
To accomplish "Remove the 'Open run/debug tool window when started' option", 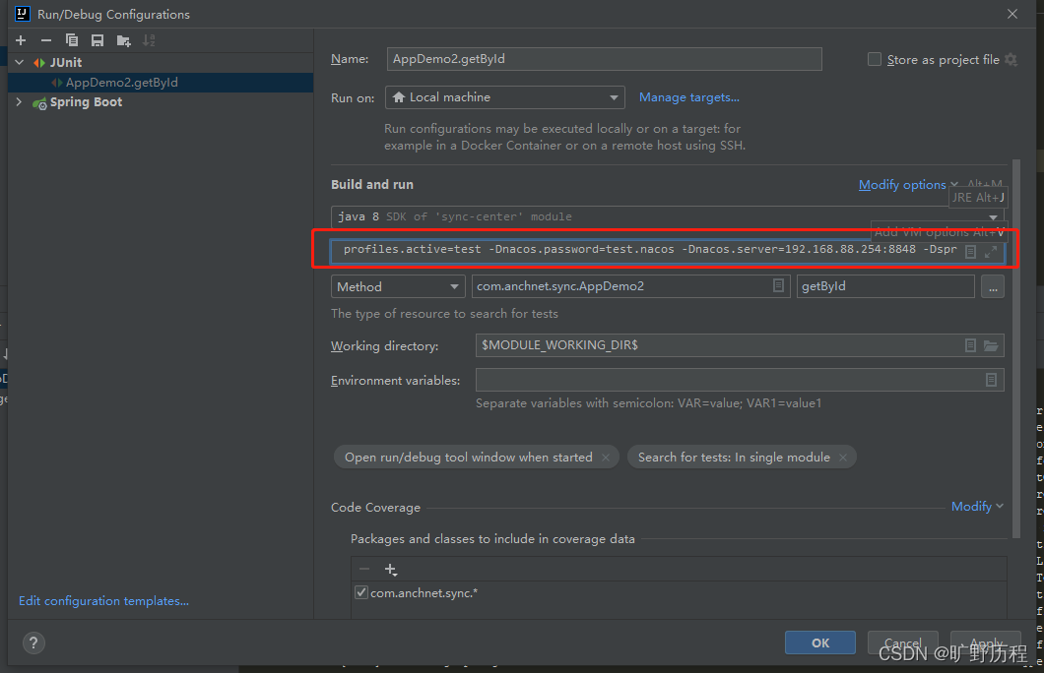I will click(x=606, y=457).
